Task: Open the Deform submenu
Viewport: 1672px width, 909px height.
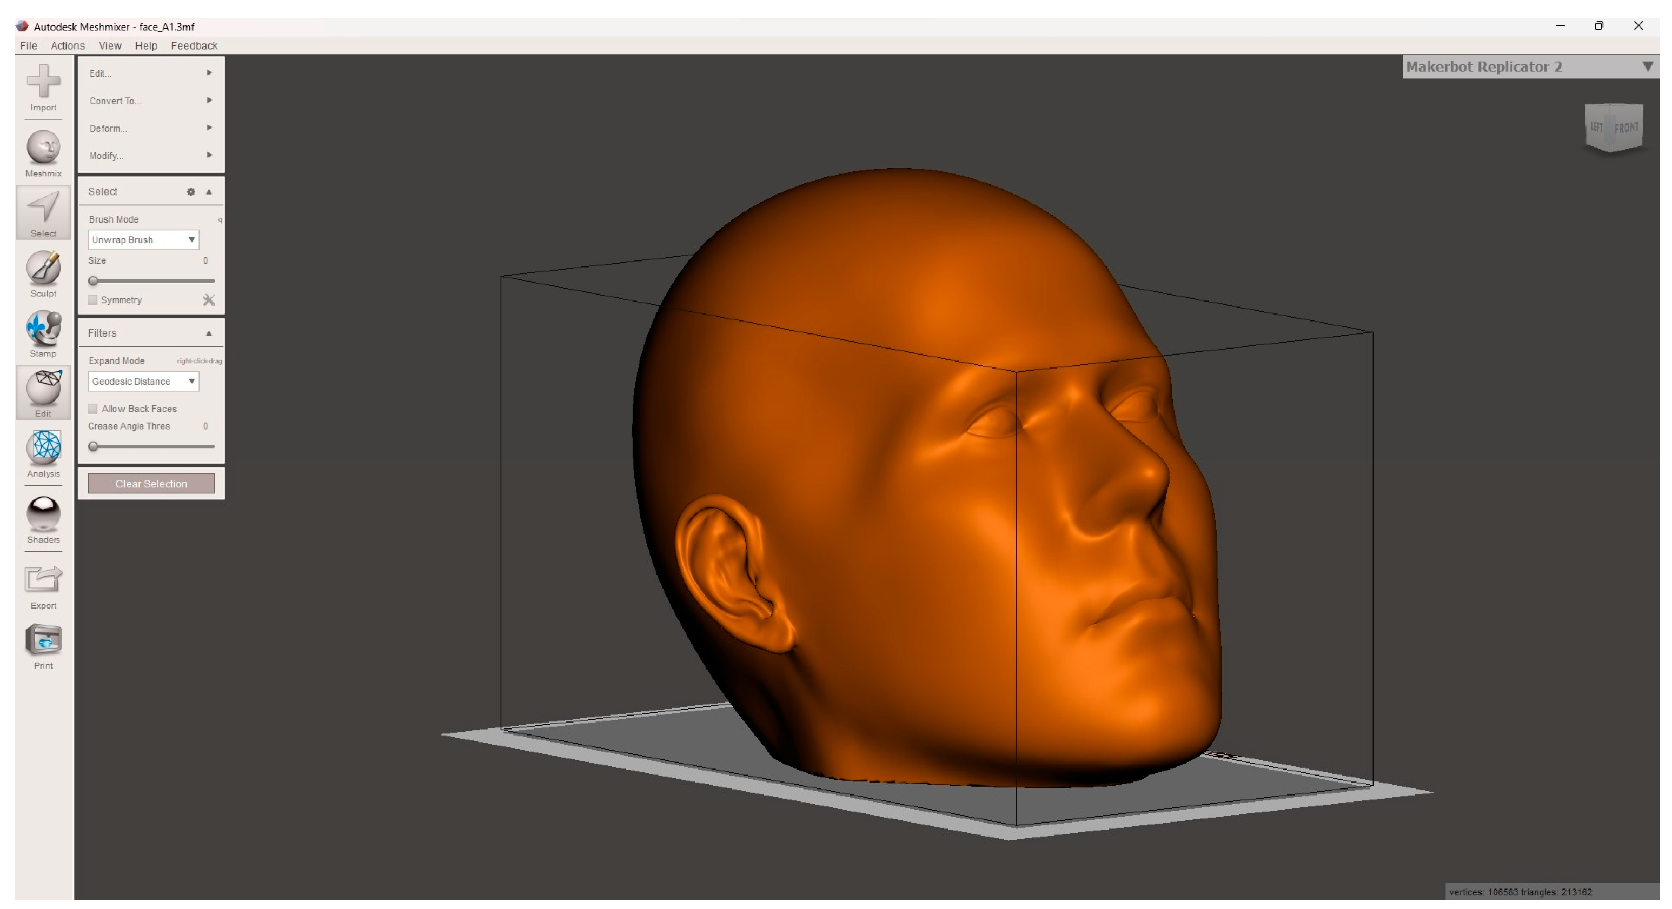Action: click(x=150, y=129)
